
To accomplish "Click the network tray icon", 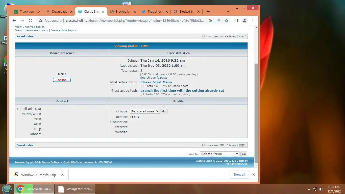I will point(315,189).
